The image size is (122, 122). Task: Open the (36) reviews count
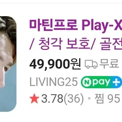point(74,99)
